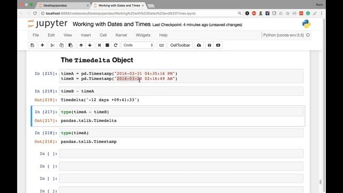The image size is (343, 193).
Task: Click the Timedelta('-12 days +09:41:33') output
Action: [x=100, y=100]
